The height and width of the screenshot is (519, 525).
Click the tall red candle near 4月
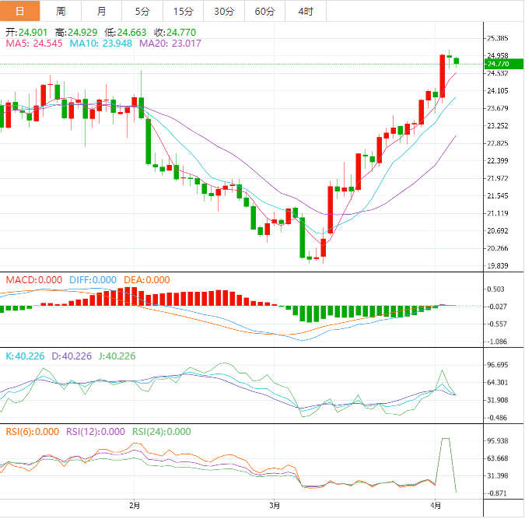point(443,76)
